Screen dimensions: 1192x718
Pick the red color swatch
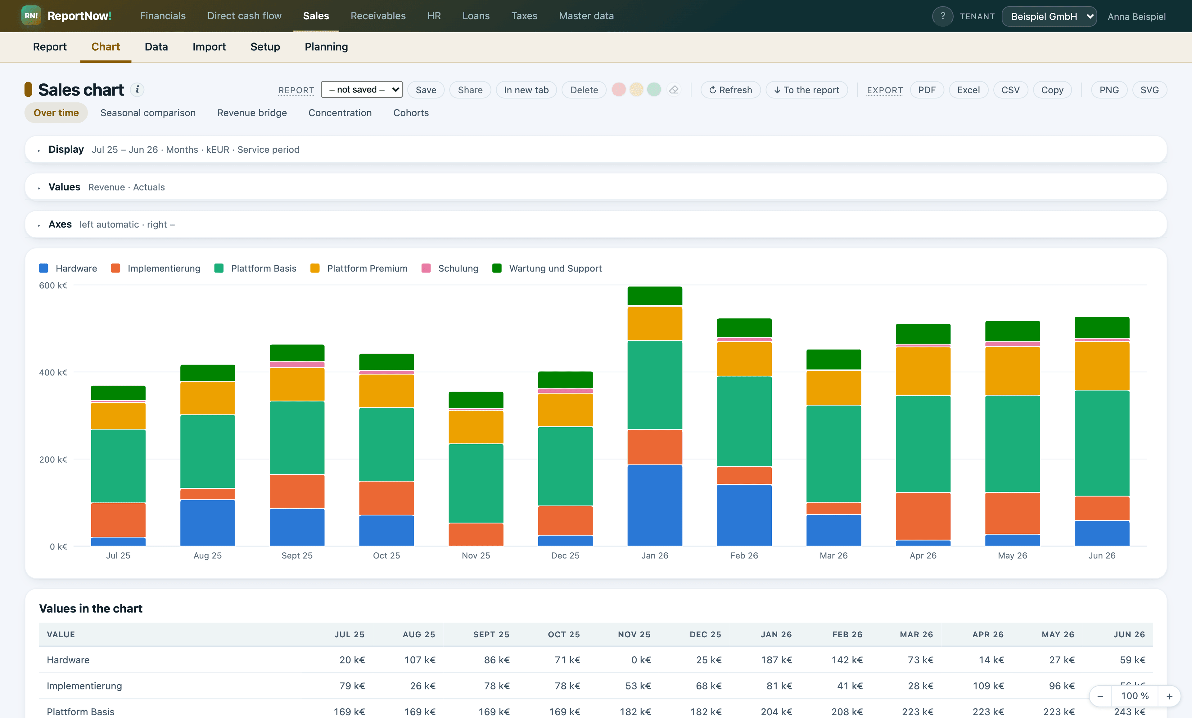pos(619,89)
